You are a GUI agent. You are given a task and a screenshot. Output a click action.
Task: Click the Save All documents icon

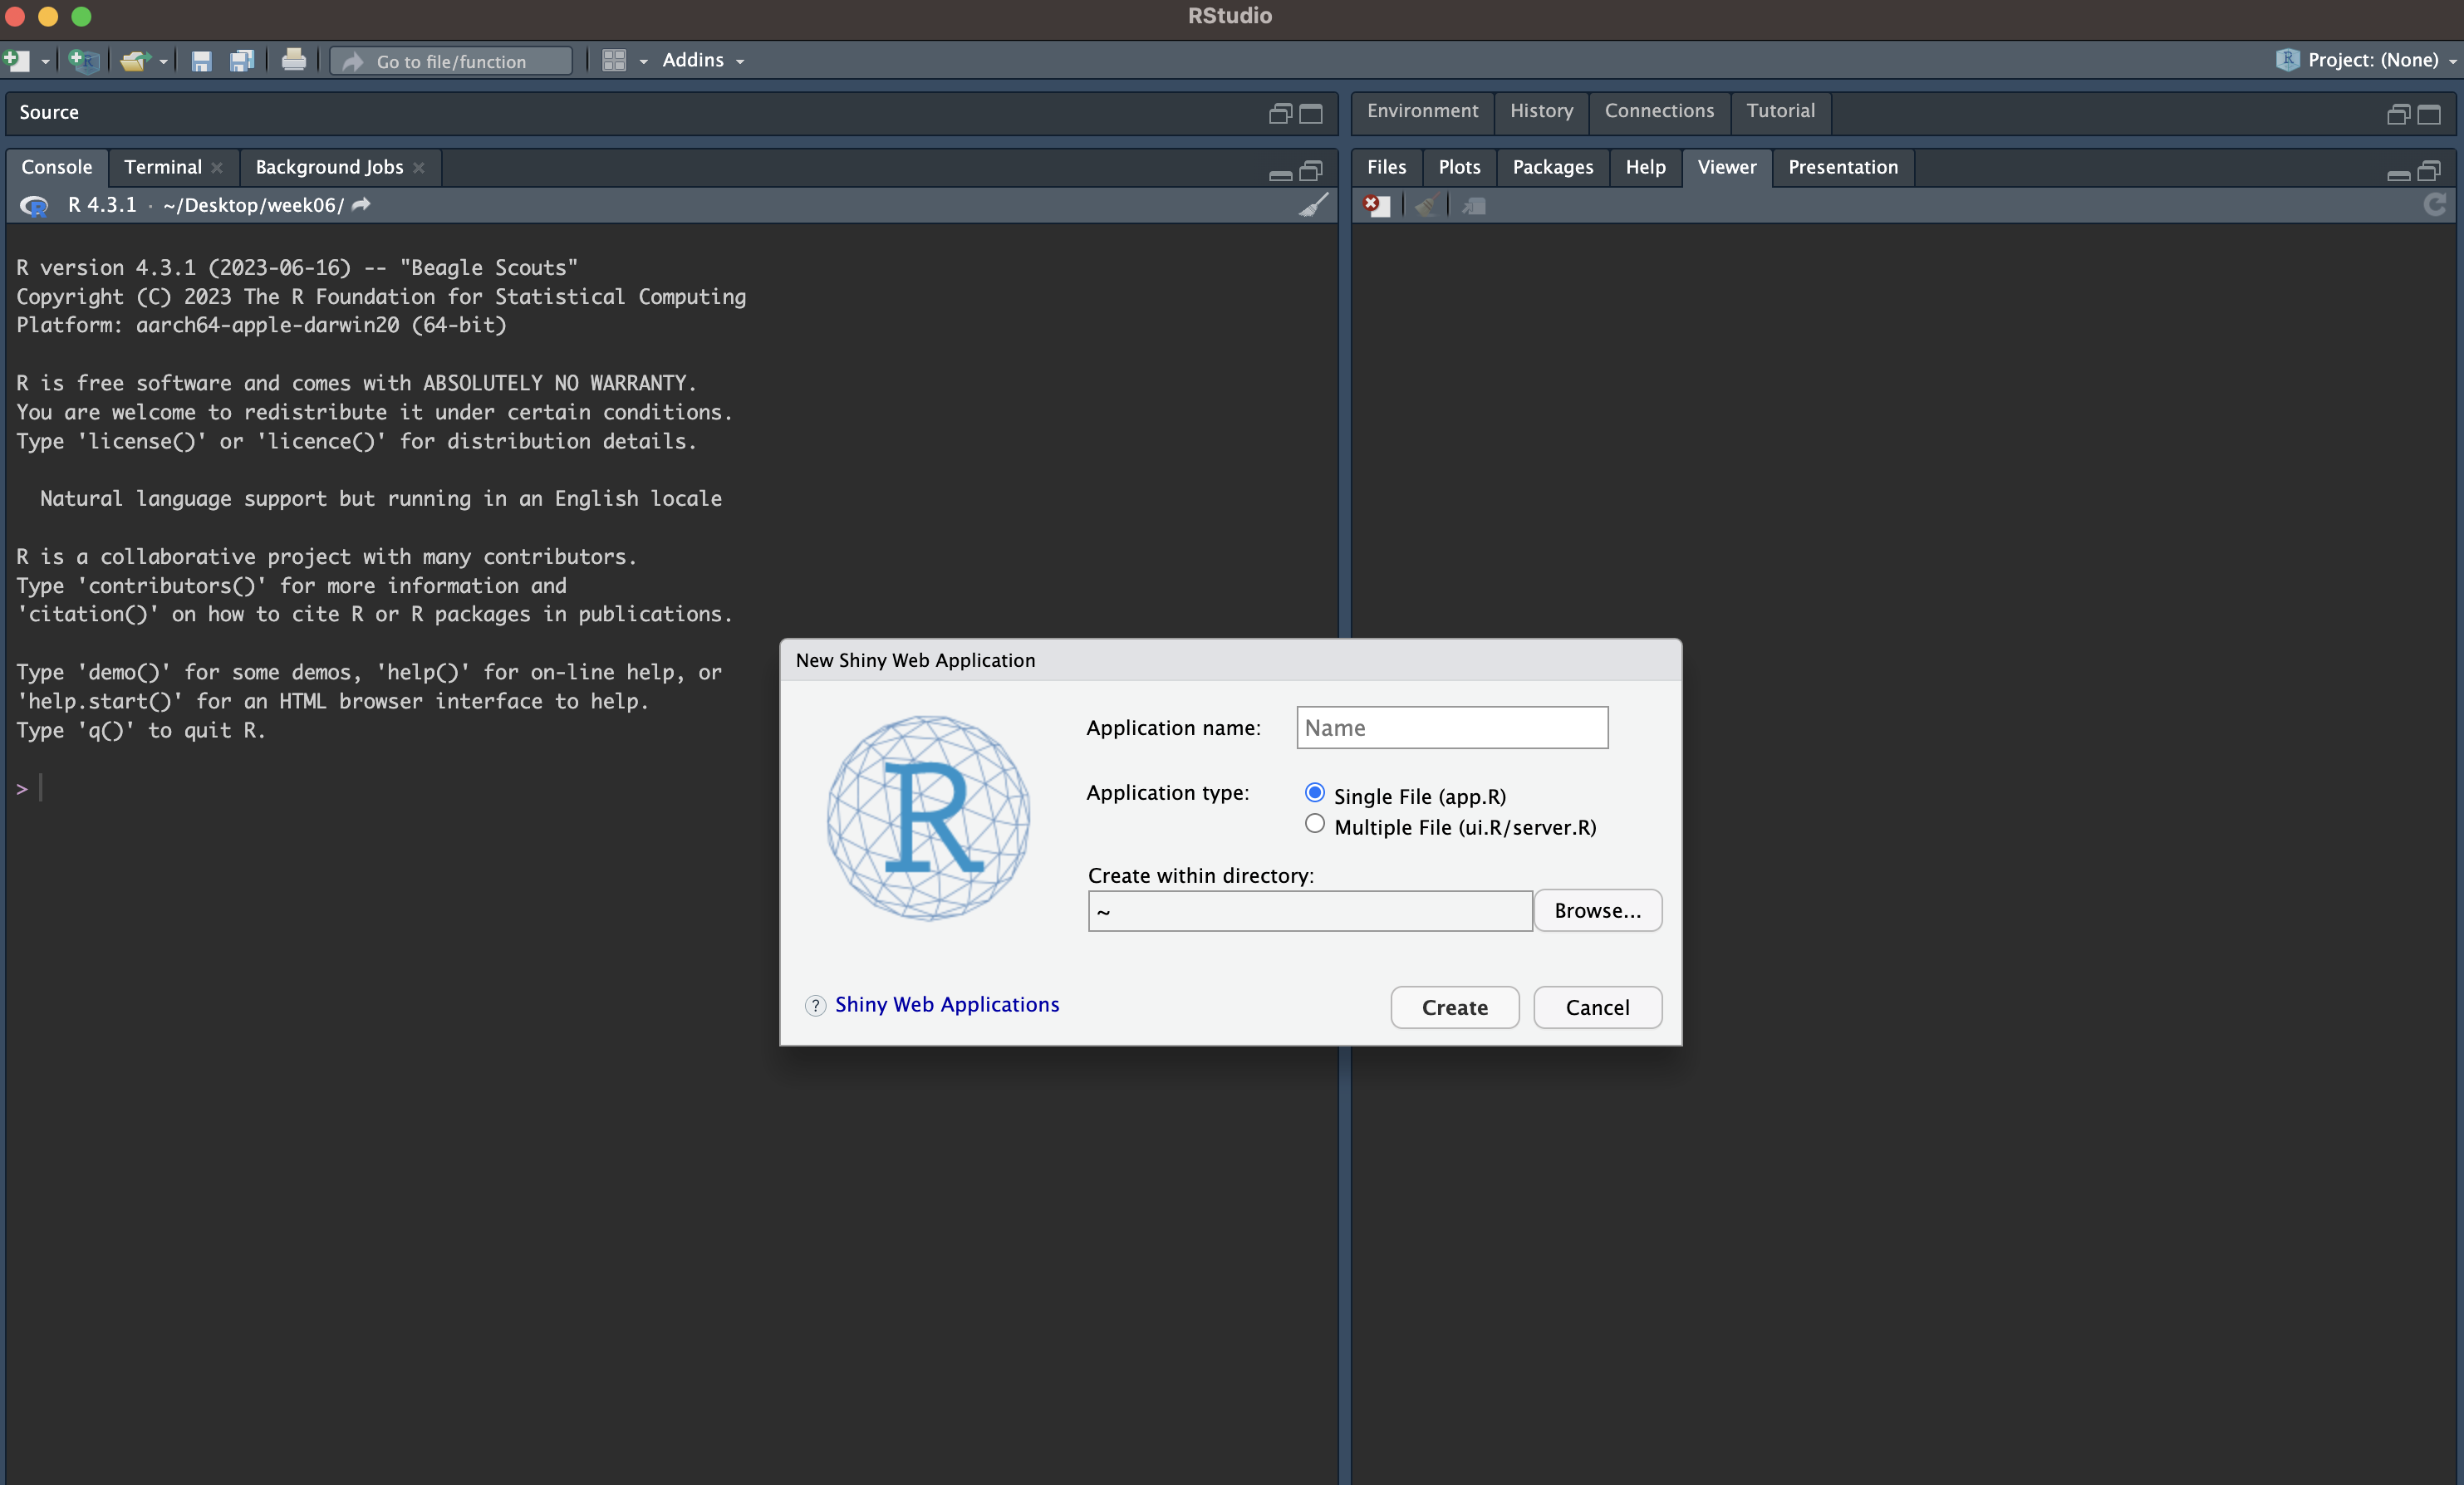pyautogui.click(x=242, y=61)
